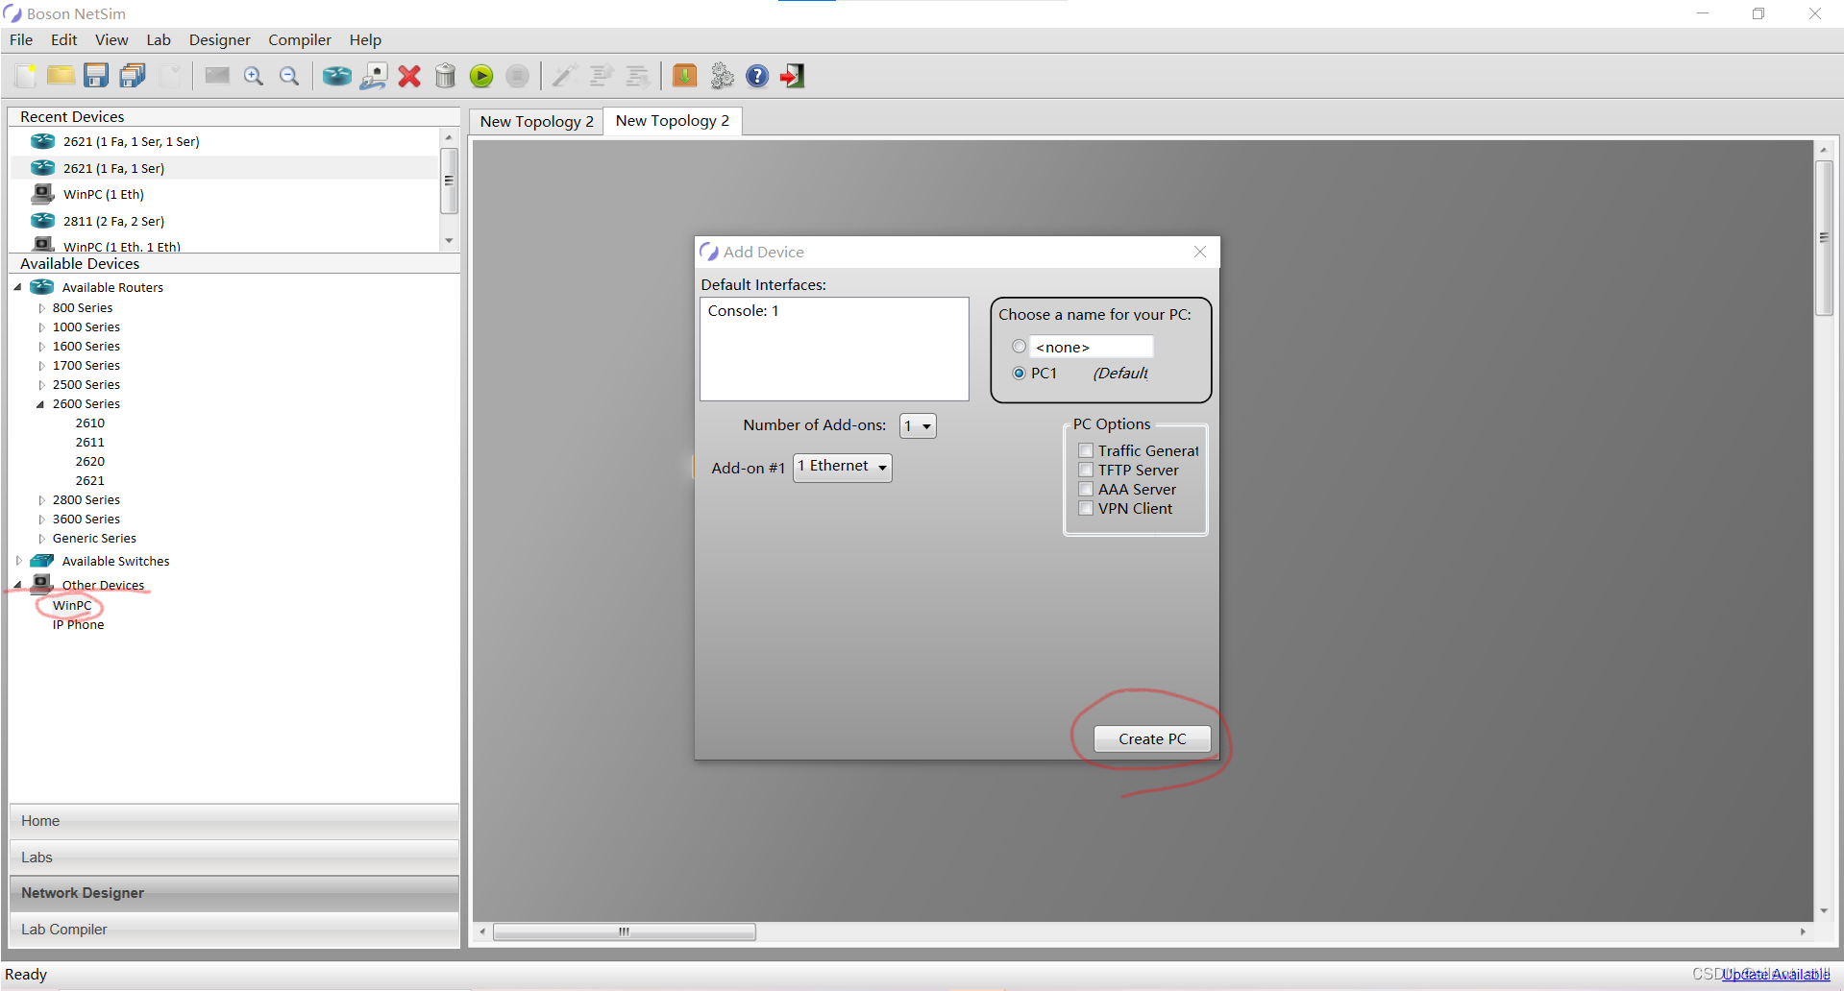Click the router device toolbar icon
Image resolution: width=1844 pixels, height=991 pixels.
pos(337,76)
